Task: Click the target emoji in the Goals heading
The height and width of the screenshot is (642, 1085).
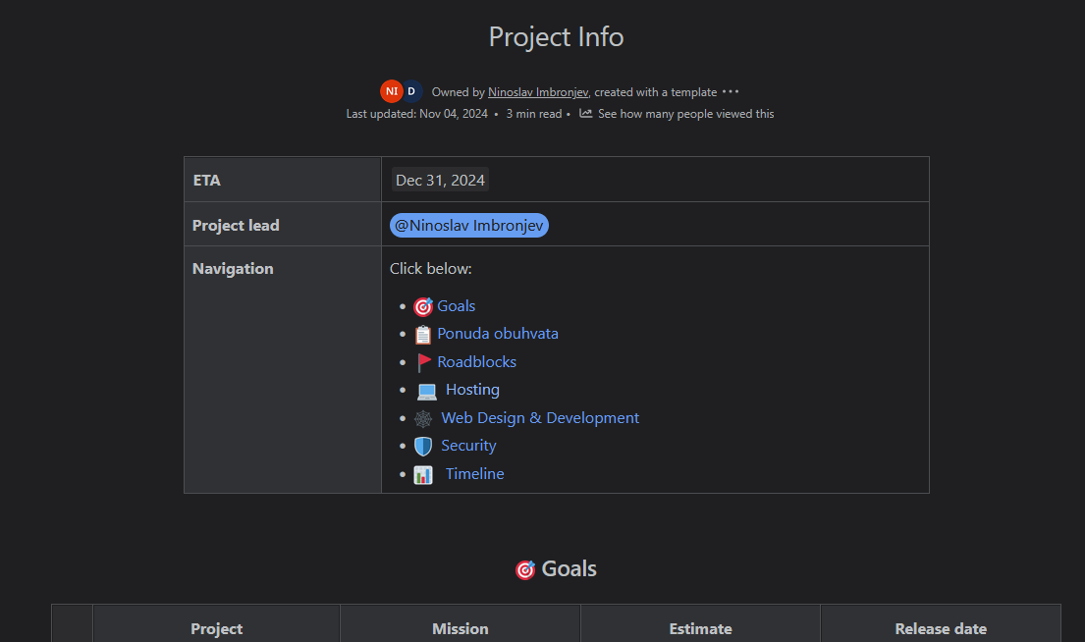Action: coord(525,570)
